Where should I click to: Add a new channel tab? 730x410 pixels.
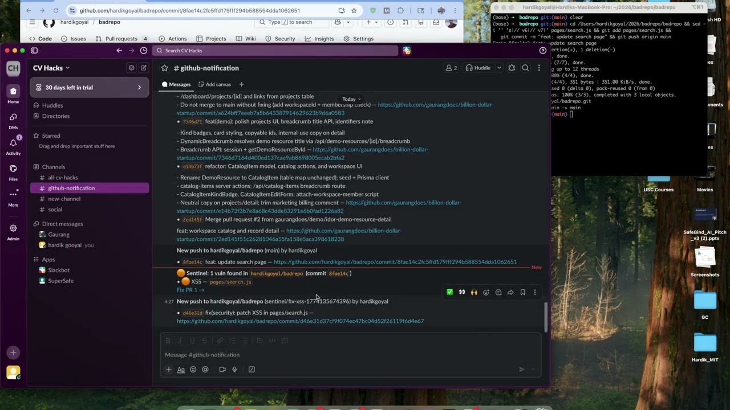[241, 84]
